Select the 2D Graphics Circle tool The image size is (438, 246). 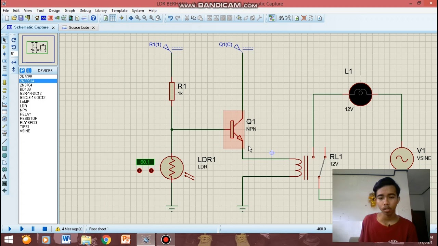point(4,155)
